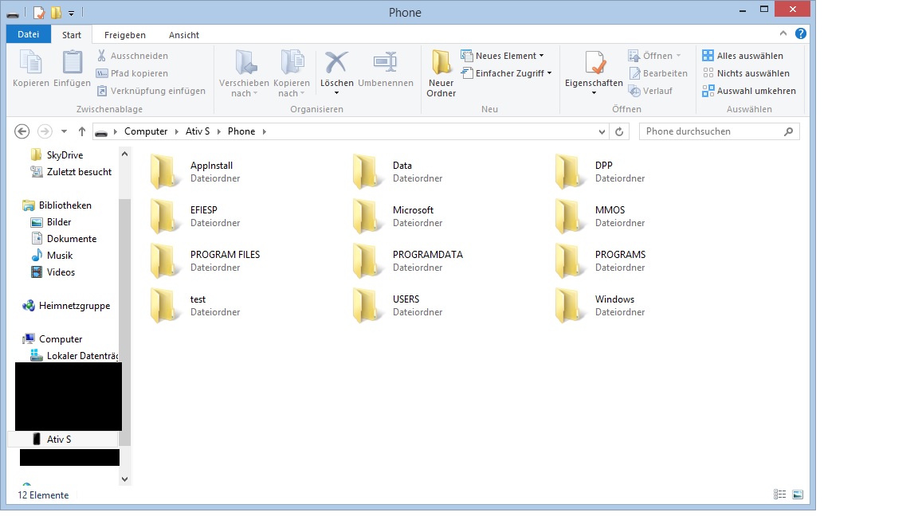Screen dimensions: 918x516
Task: Open Einfacher Zugriff dropdown
Action: click(x=507, y=73)
